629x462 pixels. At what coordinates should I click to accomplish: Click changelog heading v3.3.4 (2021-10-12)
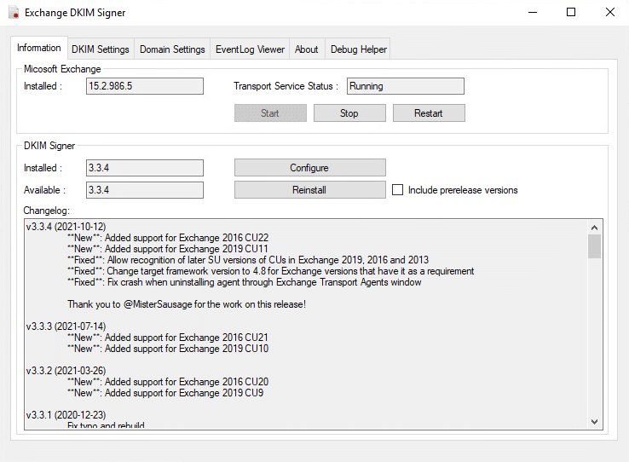click(x=66, y=227)
